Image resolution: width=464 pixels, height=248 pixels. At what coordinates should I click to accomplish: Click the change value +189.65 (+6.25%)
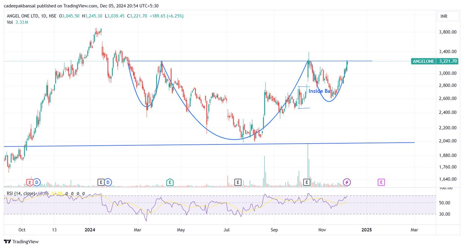point(167,16)
